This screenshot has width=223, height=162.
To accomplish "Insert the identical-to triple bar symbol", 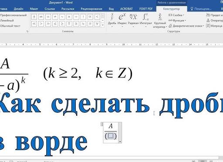I will (90, 24).
